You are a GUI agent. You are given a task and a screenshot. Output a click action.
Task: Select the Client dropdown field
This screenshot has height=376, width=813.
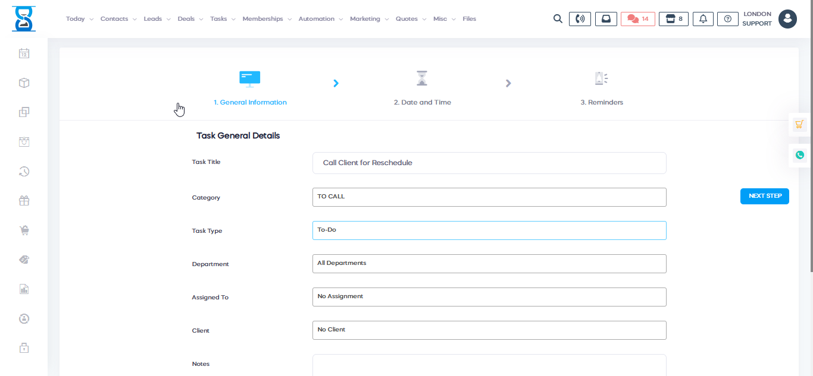[x=489, y=330]
